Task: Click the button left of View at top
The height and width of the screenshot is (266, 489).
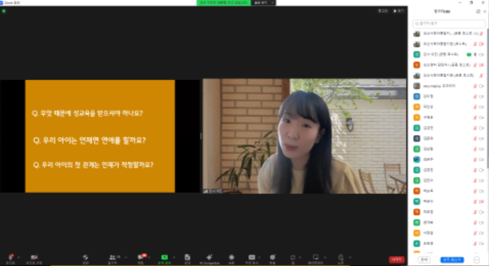Action: tap(383, 11)
